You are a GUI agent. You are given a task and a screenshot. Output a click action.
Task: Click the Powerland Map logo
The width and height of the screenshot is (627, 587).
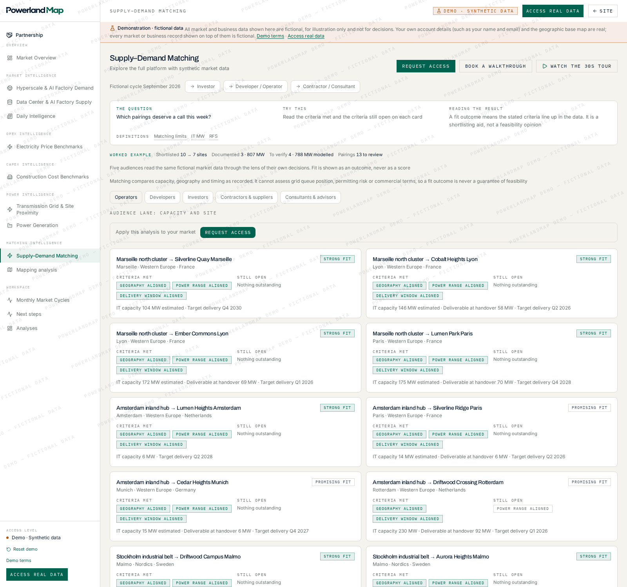pyautogui.click(x=35, y=11)
